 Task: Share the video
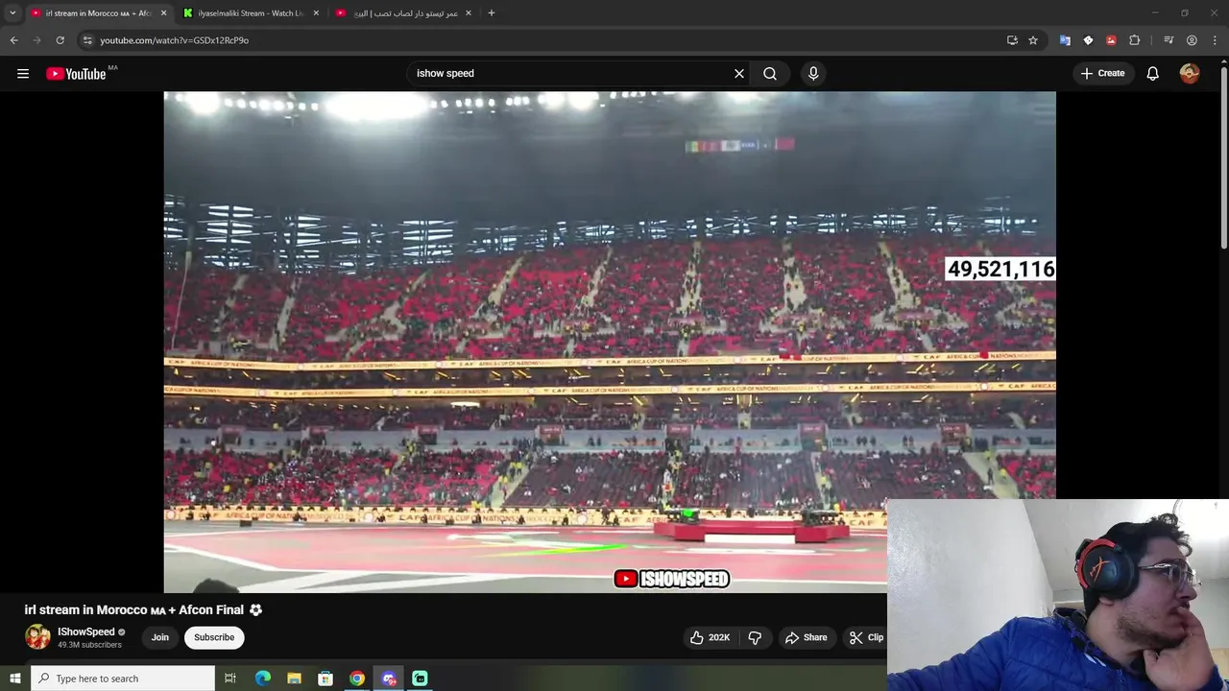click(806, 637)
